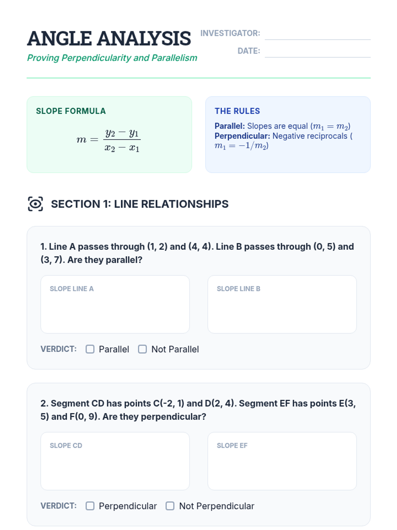397x530 pixels.
Task: Click the slope formula equation
Action: (109, 140)
